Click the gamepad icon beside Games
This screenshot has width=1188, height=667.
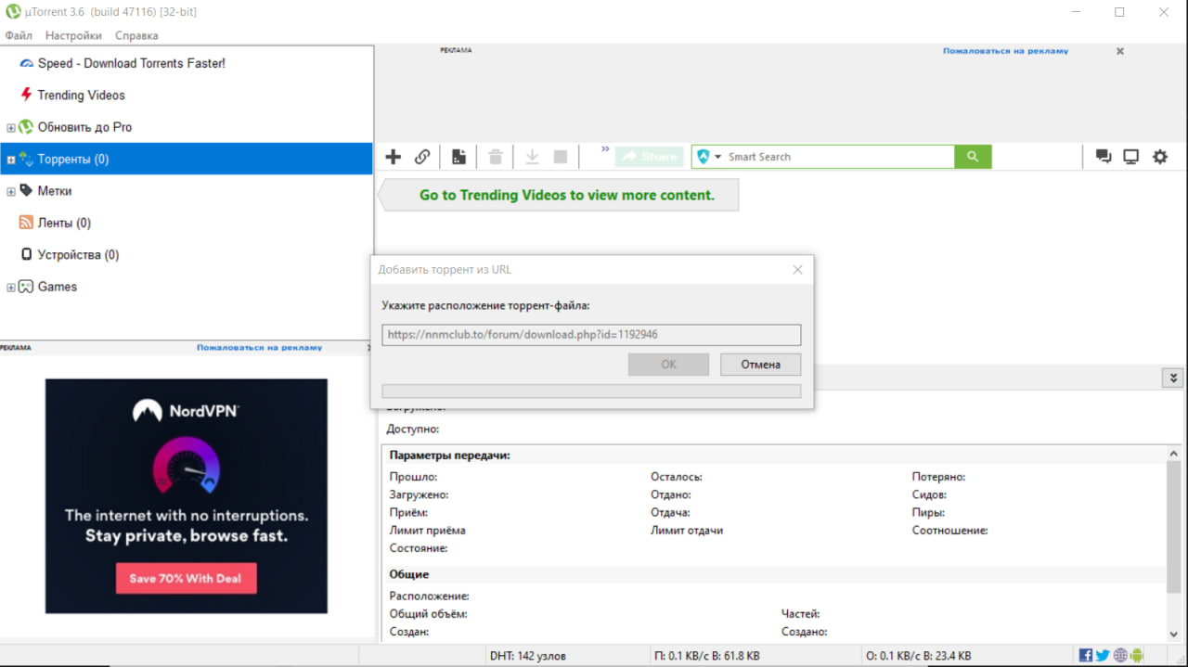[x=26, y=287]
